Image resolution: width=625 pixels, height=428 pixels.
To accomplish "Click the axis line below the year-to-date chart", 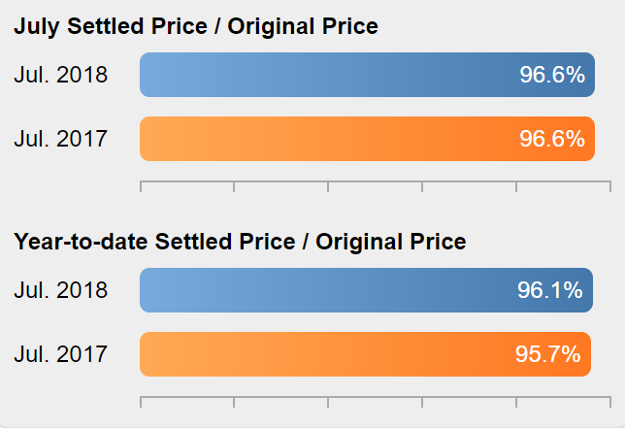I will [x=376, y=397].
